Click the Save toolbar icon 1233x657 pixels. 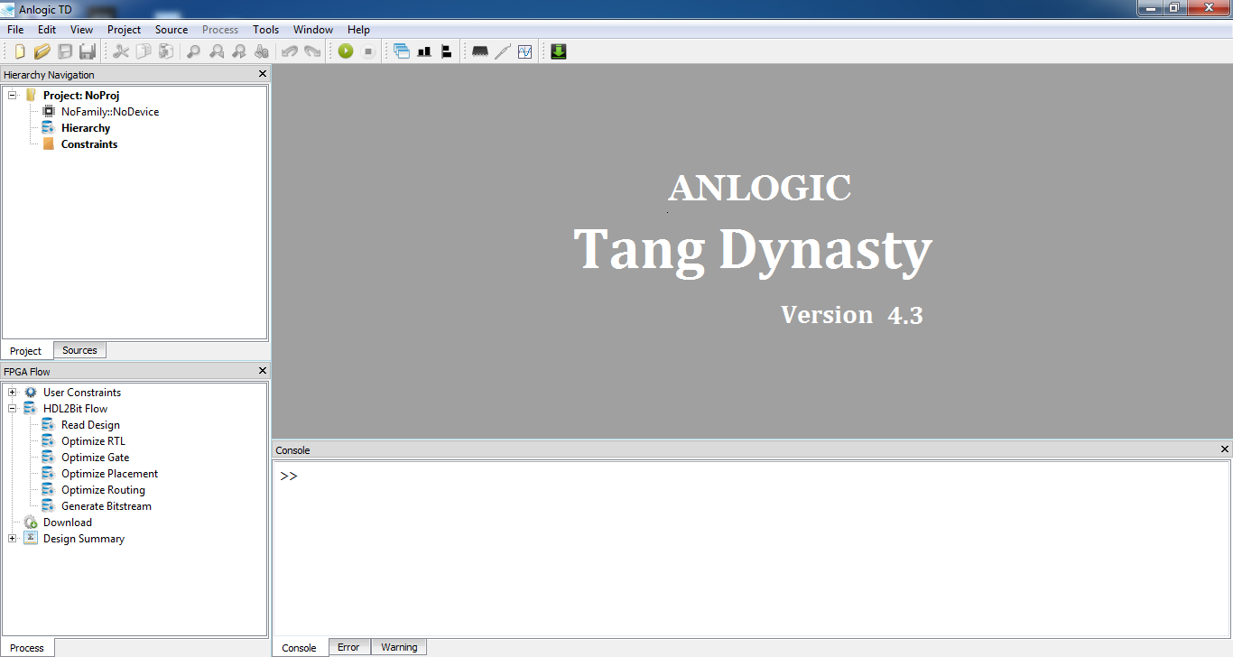[x=65, y=51]
